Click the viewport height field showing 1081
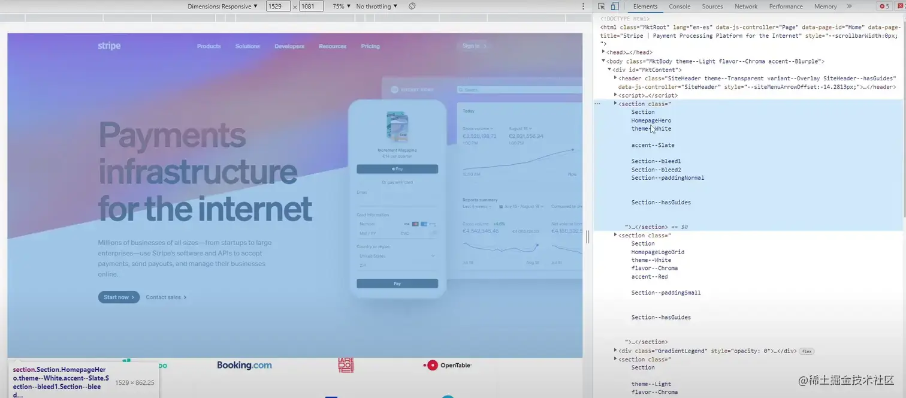 tap(311, 6)
